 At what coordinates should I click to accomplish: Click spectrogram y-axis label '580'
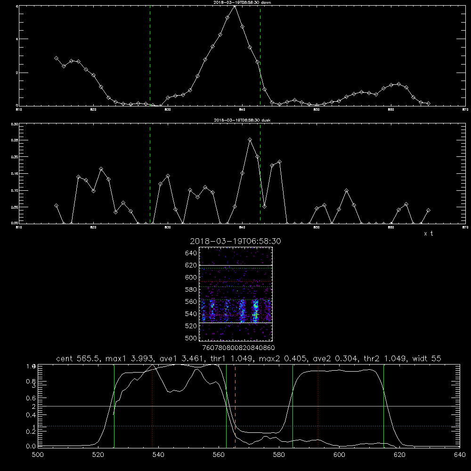tap(191, 290)
